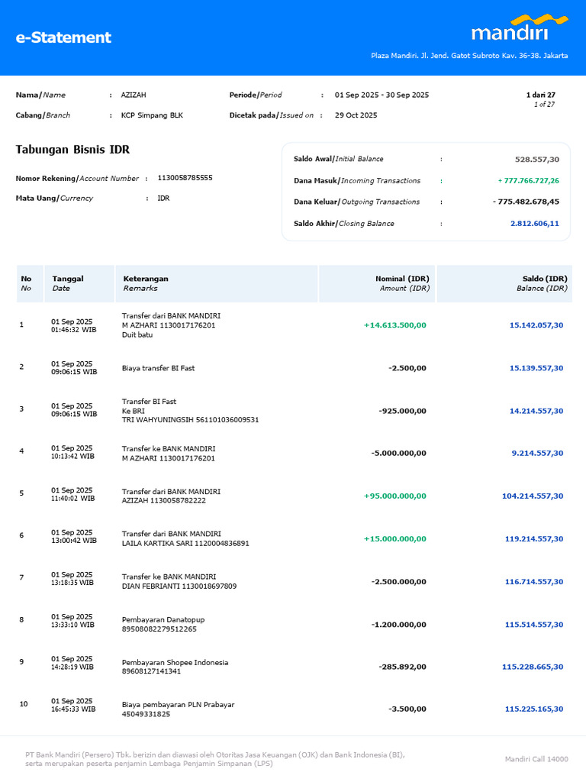Click outgoing total -775.482.678,45
586x782 pixels.
[526, 202]
